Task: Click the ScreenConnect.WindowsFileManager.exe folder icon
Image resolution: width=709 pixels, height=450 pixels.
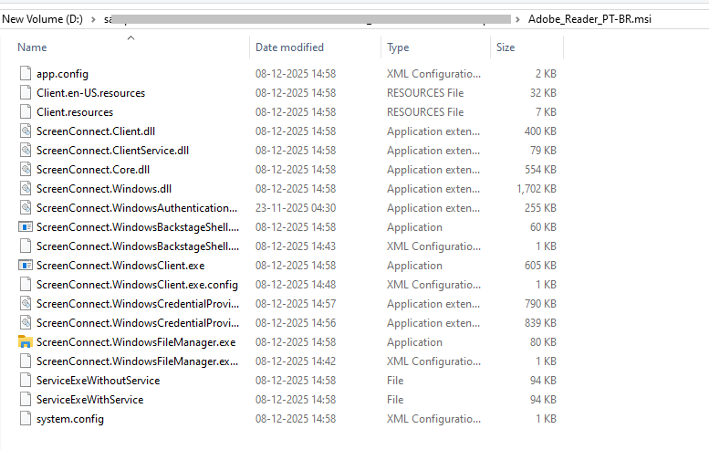Action: coord(26,342)
